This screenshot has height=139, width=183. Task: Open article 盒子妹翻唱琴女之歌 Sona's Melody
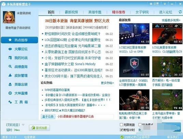pyautogui.click(x=70, y=64)
